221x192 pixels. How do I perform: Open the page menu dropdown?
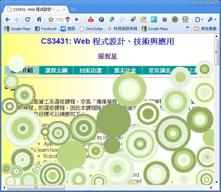pyautogui.click(x=199, y=20)
